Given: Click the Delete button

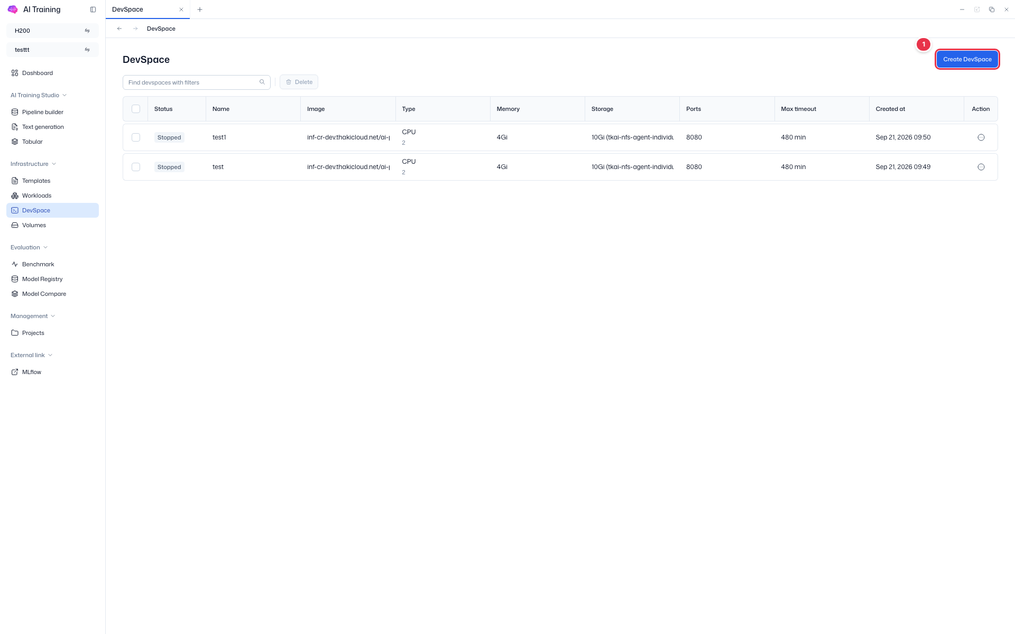Looking at the screenshot, I should click(299, 82).
